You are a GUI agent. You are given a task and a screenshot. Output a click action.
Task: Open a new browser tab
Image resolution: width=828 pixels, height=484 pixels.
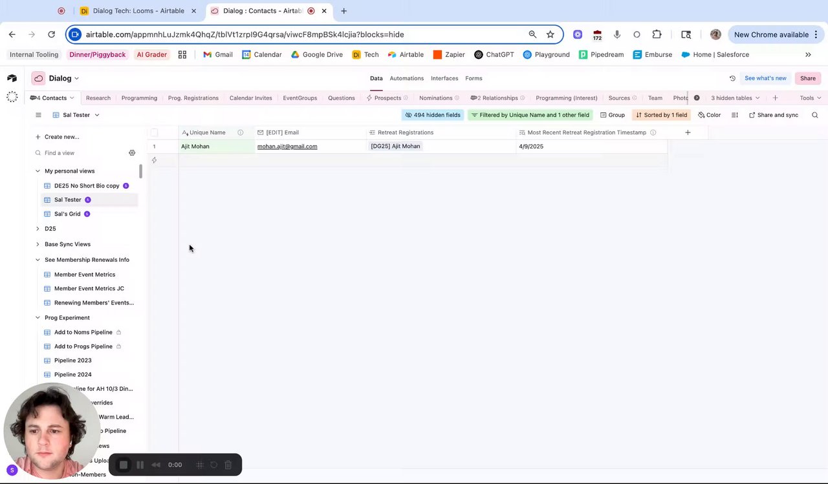(343, 11)
